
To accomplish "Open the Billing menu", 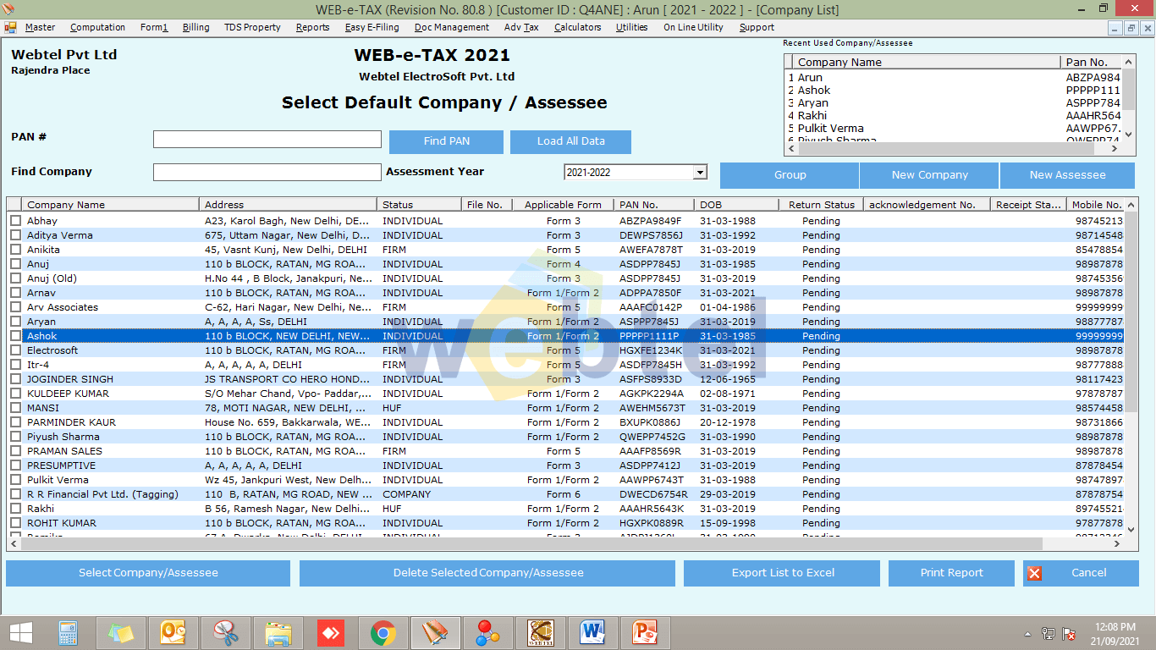I will (195, 27).
